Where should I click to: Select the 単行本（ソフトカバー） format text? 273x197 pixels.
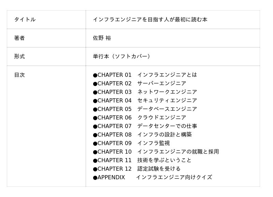click(121, 56)
